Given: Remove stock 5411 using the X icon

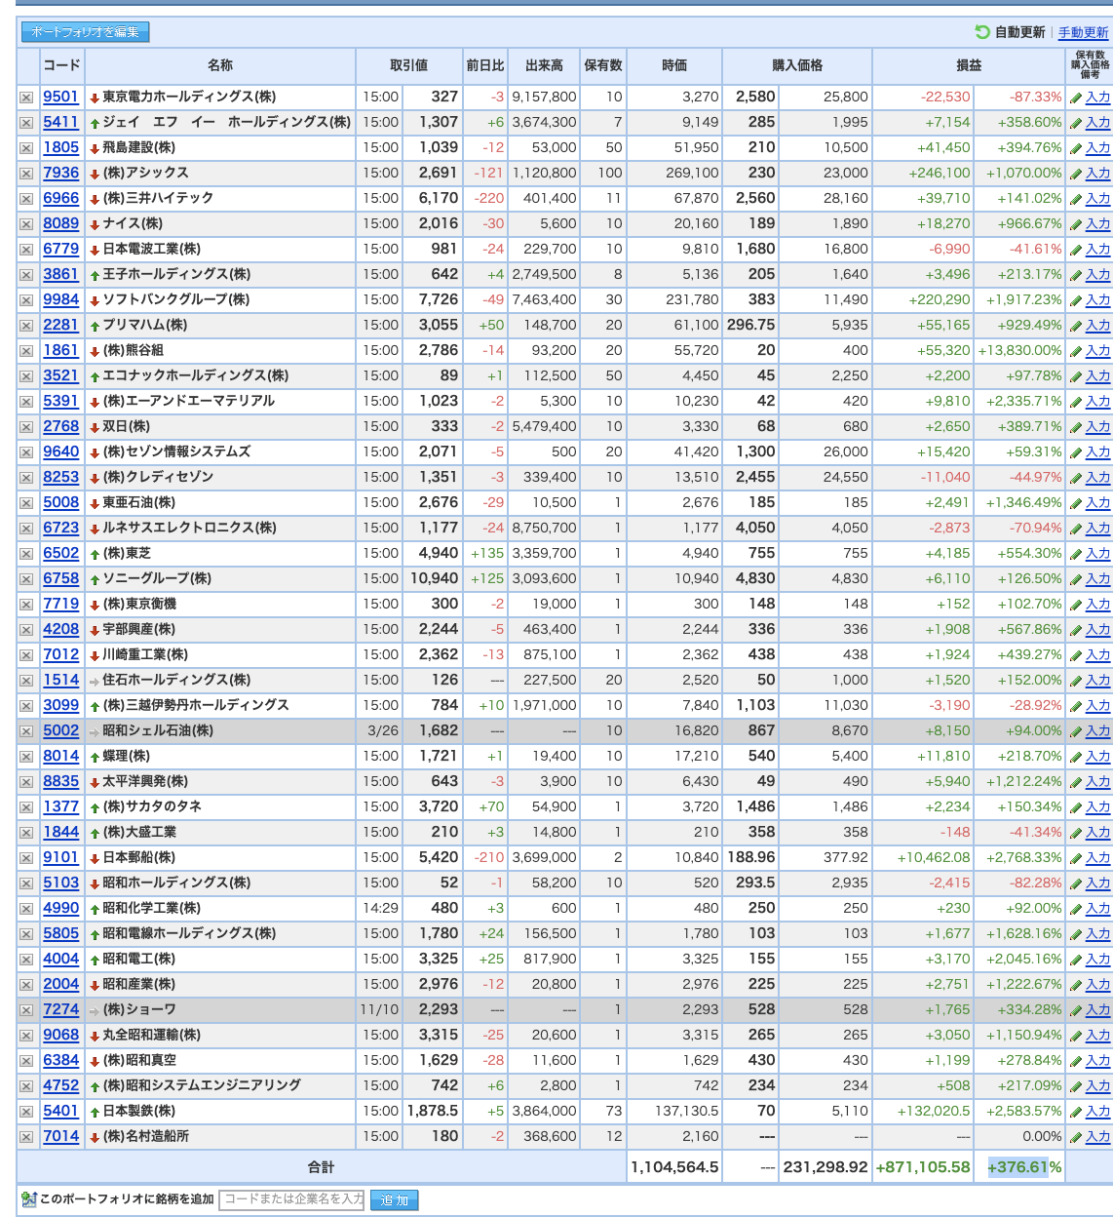Looking at the screenshot, I should point(26,123).
